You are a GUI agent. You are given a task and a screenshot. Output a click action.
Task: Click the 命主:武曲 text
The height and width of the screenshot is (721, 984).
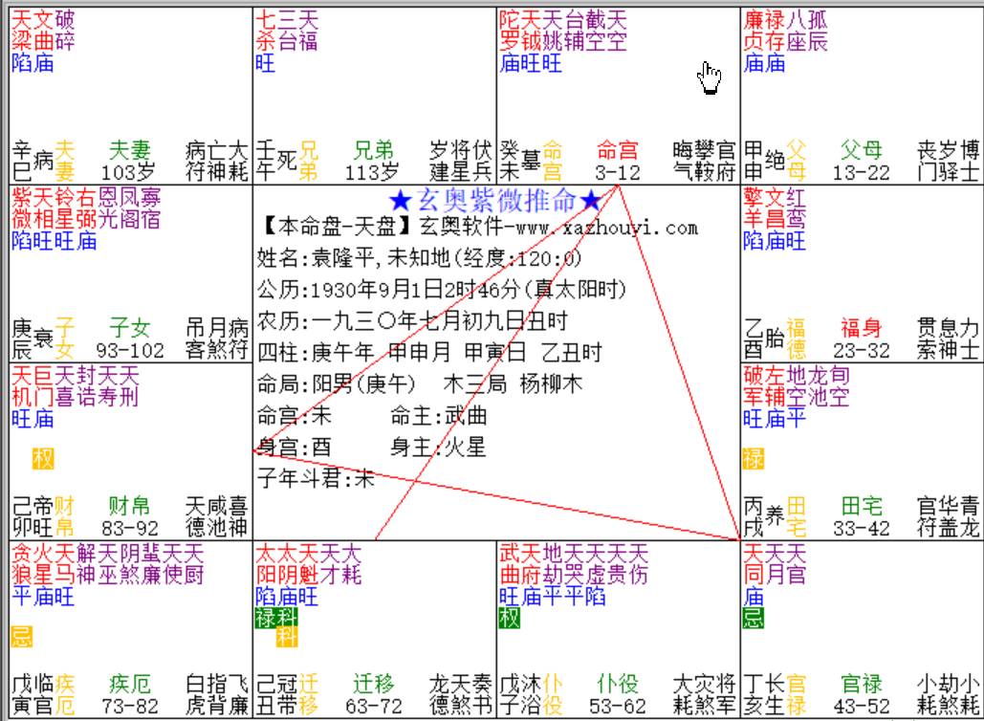pos(438,415)
